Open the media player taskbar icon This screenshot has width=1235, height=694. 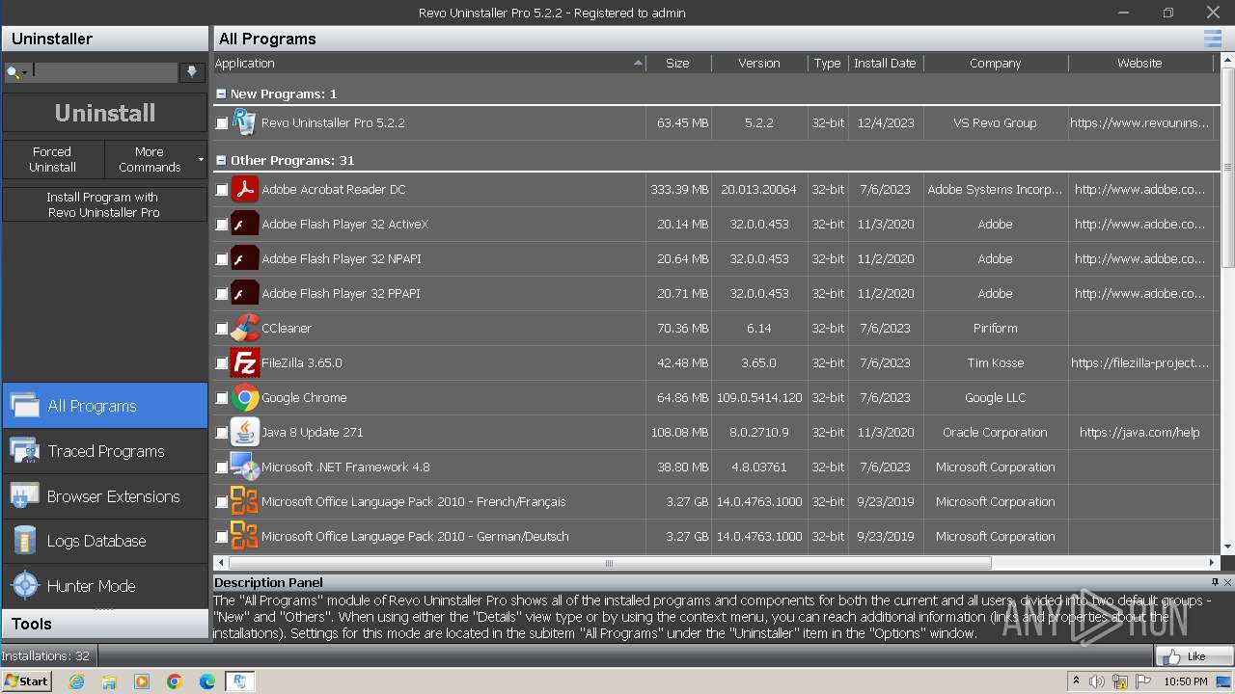142,681
